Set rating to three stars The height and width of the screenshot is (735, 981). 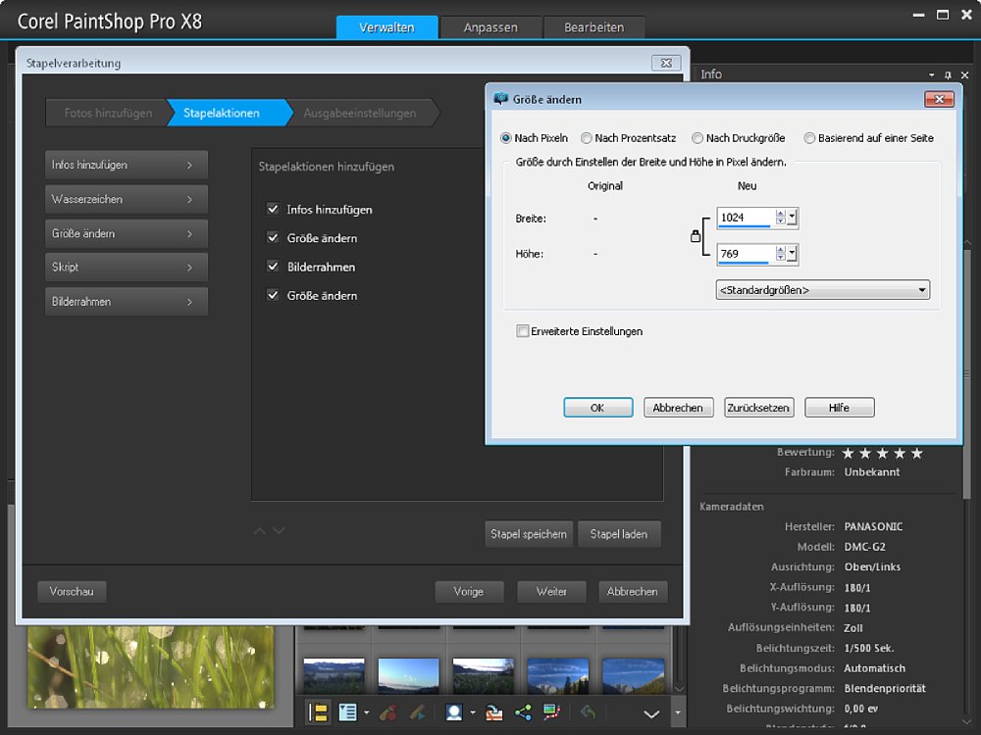coord(882,453)
